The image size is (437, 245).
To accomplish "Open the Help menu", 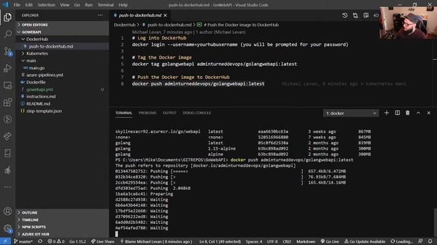I will pos(123,5).
